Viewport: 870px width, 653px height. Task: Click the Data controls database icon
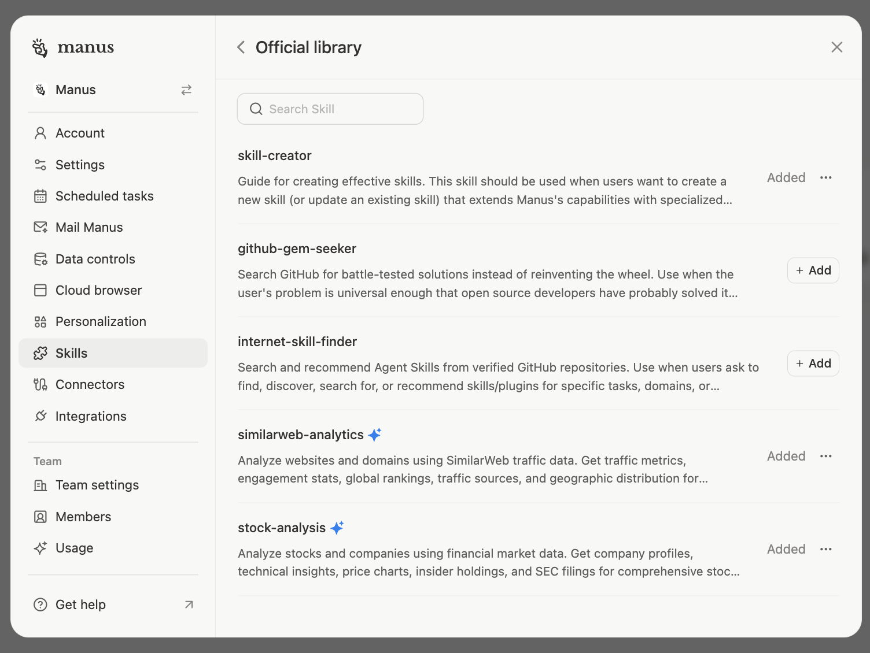(x=40, y=259)
